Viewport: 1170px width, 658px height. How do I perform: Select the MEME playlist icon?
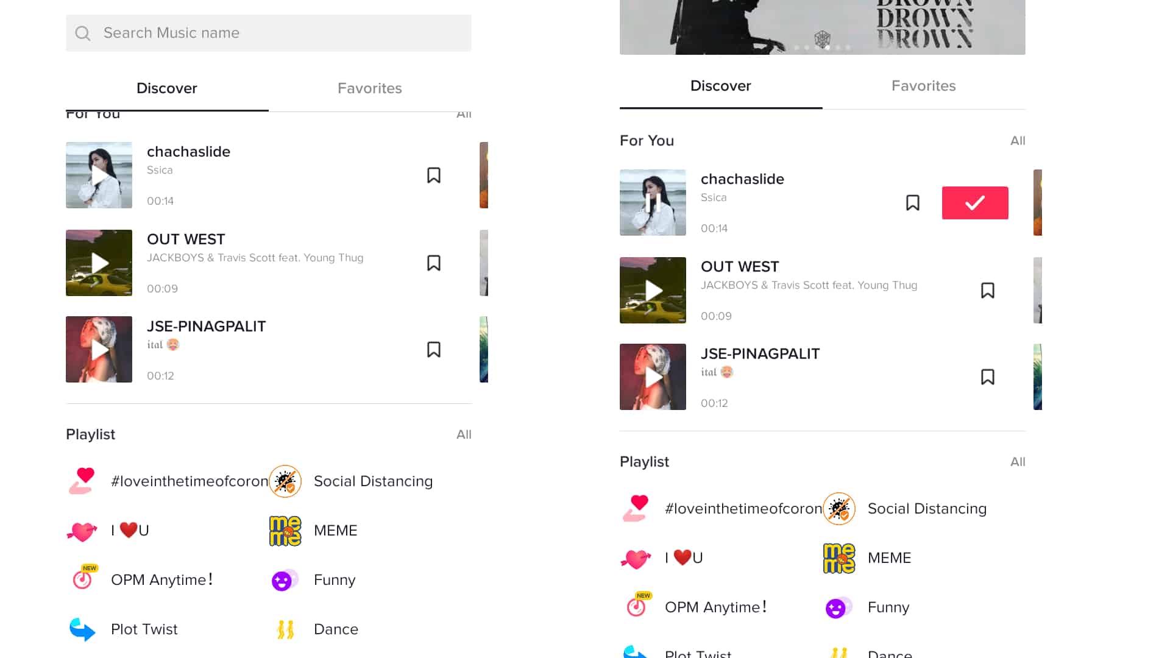(x=285, y=529)
